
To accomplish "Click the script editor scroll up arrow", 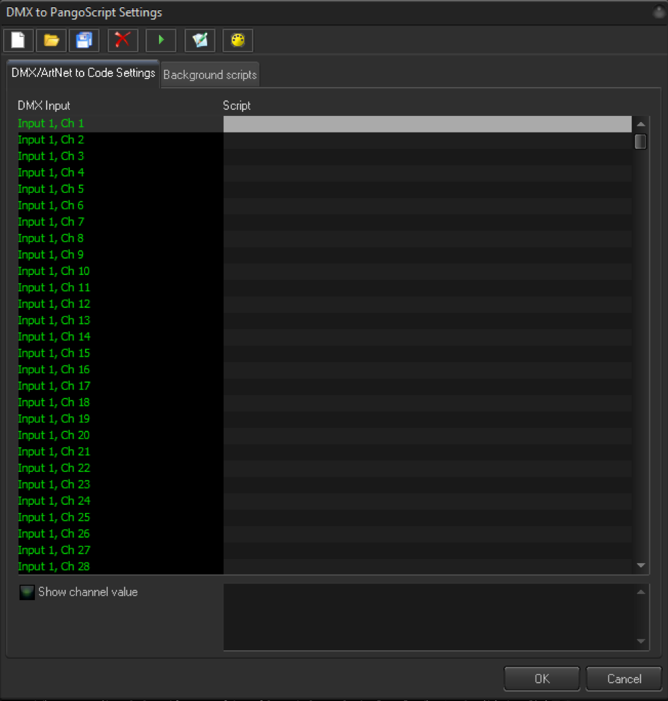I will (x=641, y=592).
